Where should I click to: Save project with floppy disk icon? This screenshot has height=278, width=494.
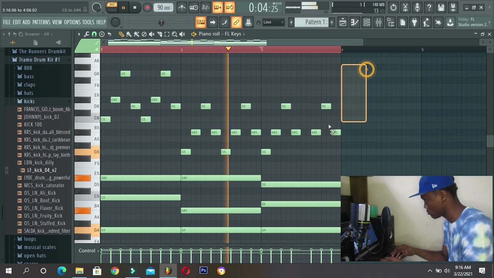(441, 7)
